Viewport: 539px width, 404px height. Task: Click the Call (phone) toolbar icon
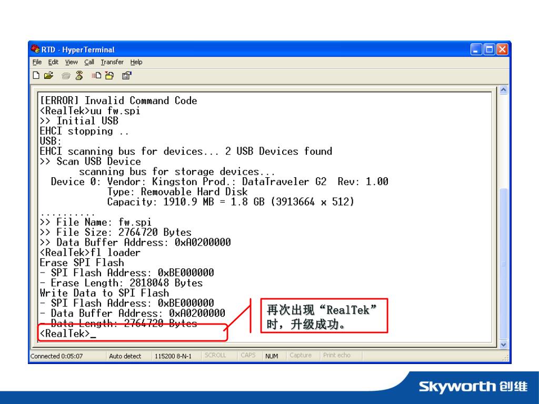(66, 76)
